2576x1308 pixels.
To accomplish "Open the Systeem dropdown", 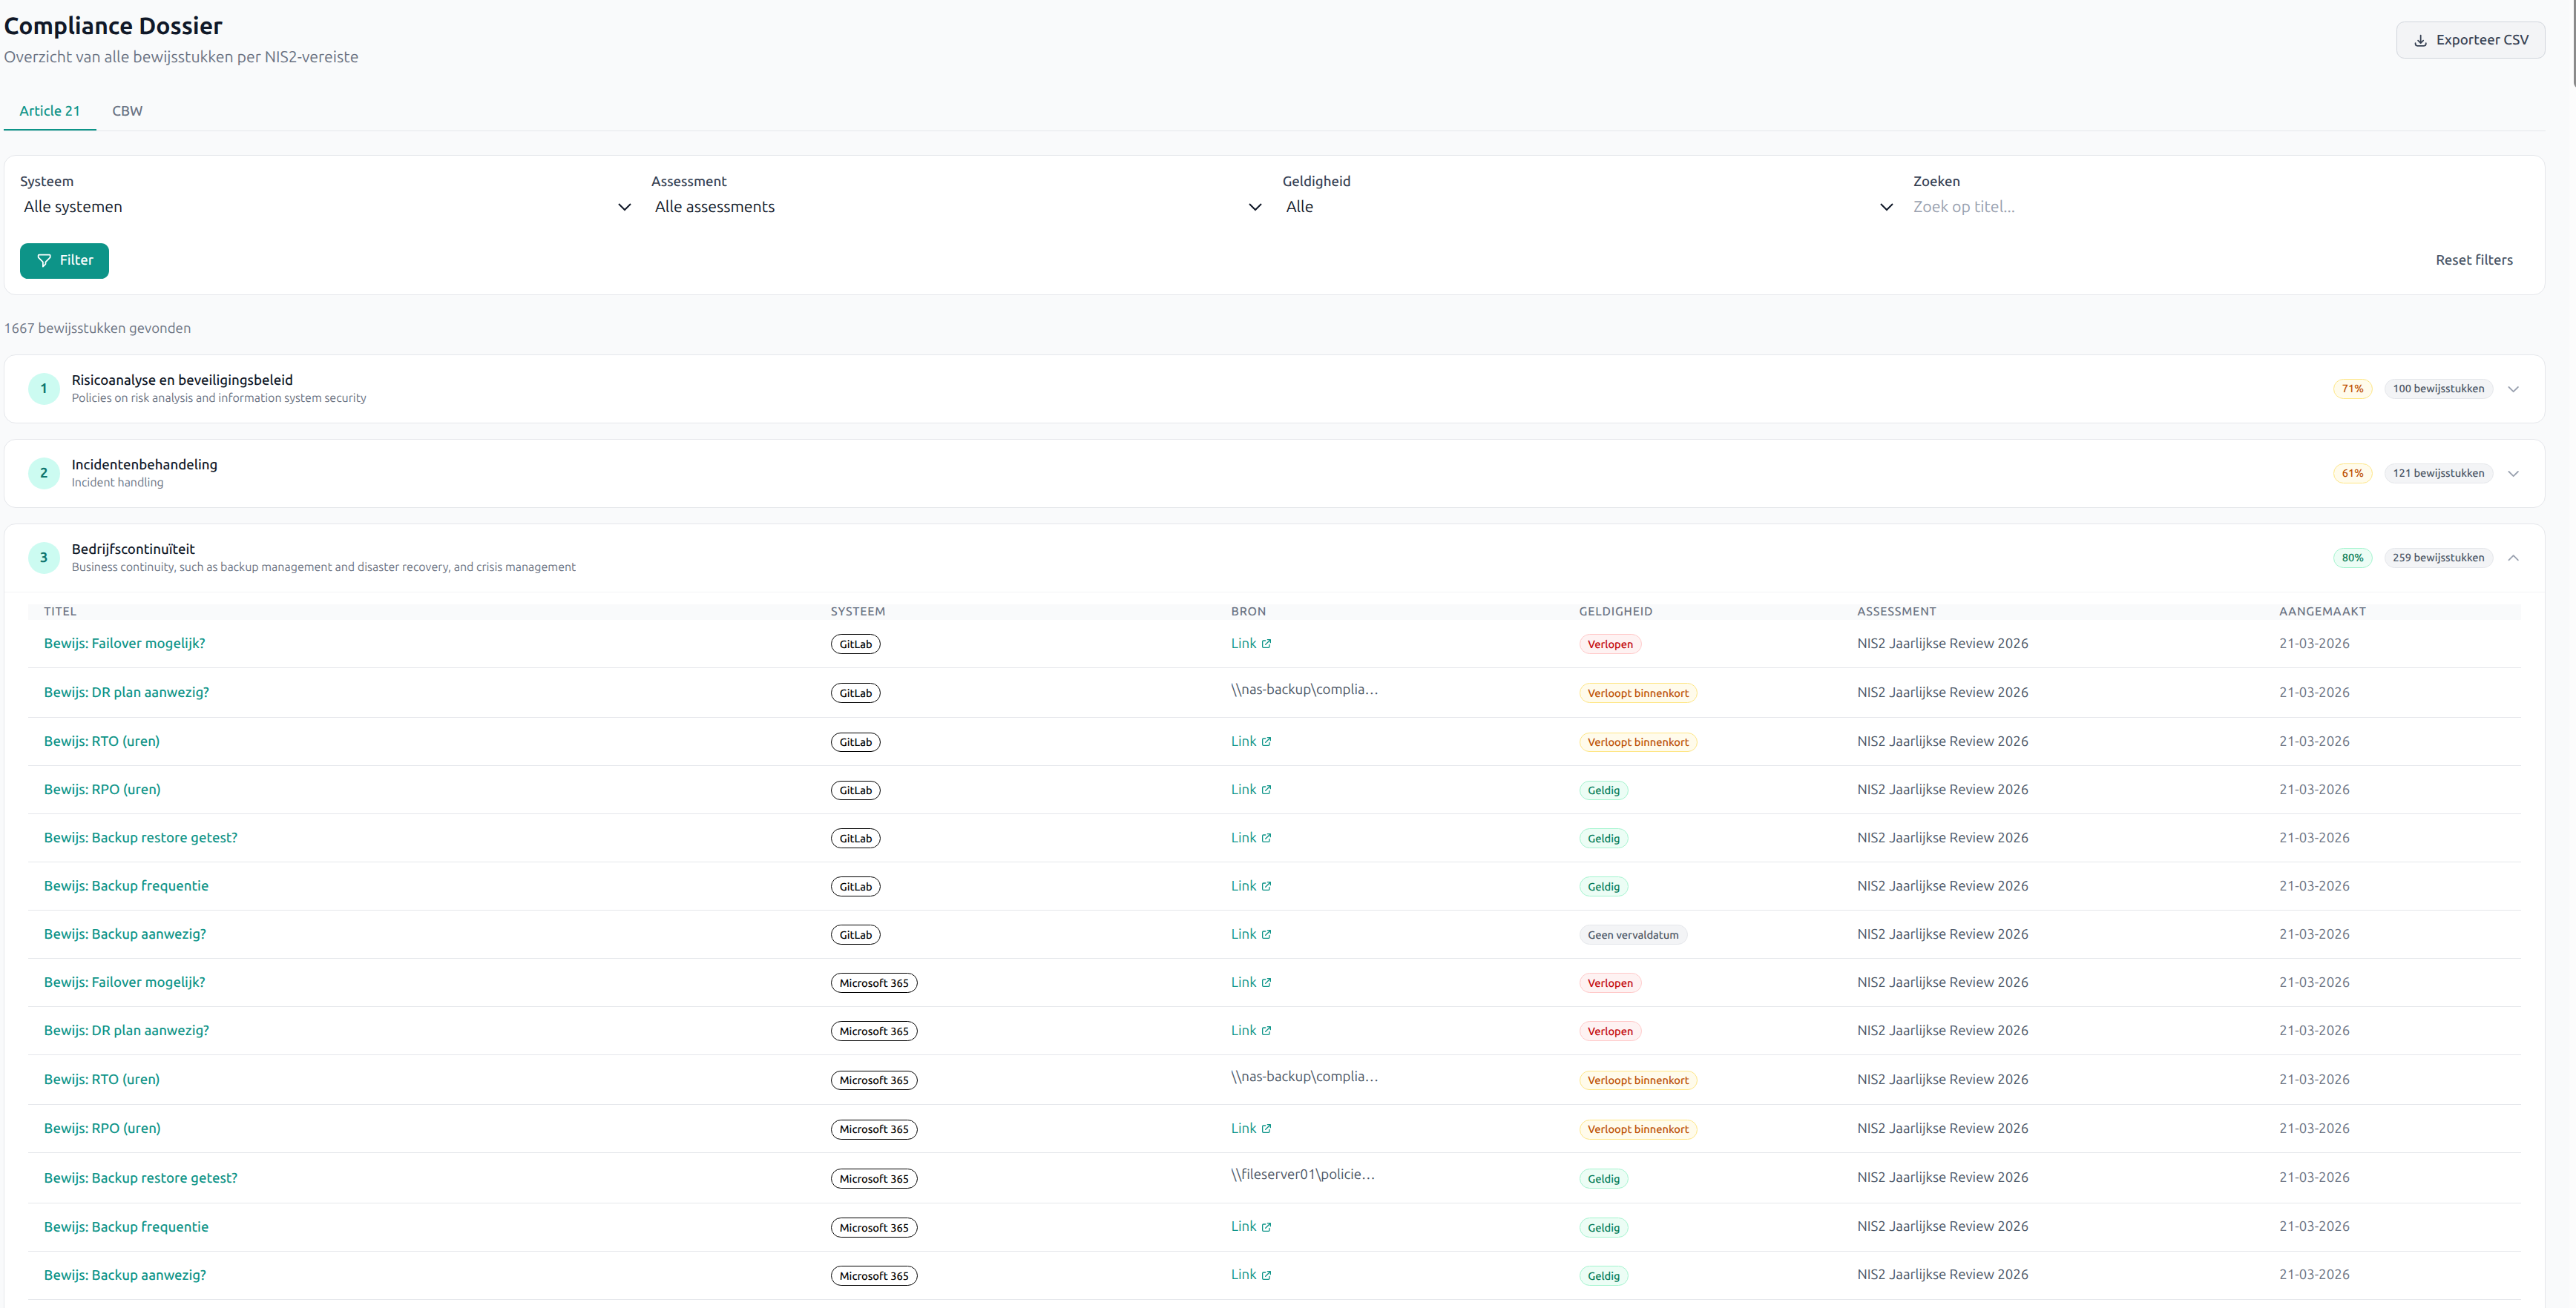I will [x=325, y=207].
